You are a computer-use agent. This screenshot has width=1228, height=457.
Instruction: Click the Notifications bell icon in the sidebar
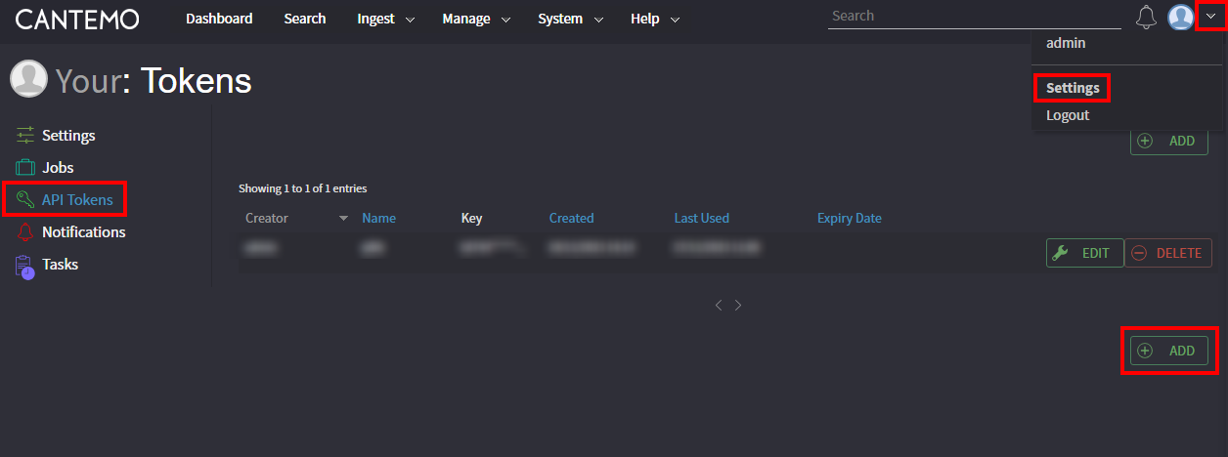[x=25, y=232]
